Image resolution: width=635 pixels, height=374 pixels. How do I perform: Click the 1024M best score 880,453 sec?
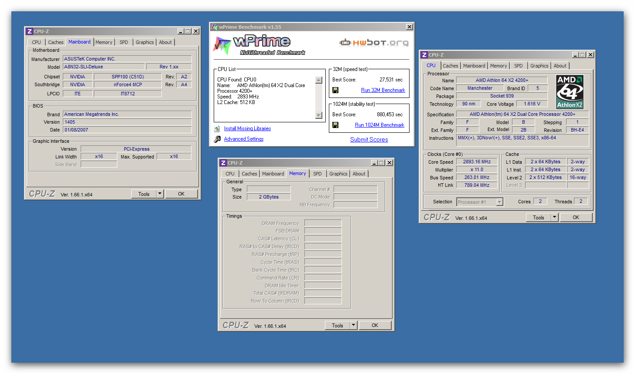coord(390,115)
